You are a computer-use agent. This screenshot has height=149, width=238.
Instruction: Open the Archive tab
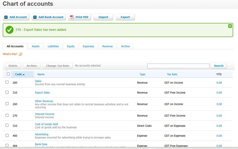pyautogui.click(x=125, y=46)
